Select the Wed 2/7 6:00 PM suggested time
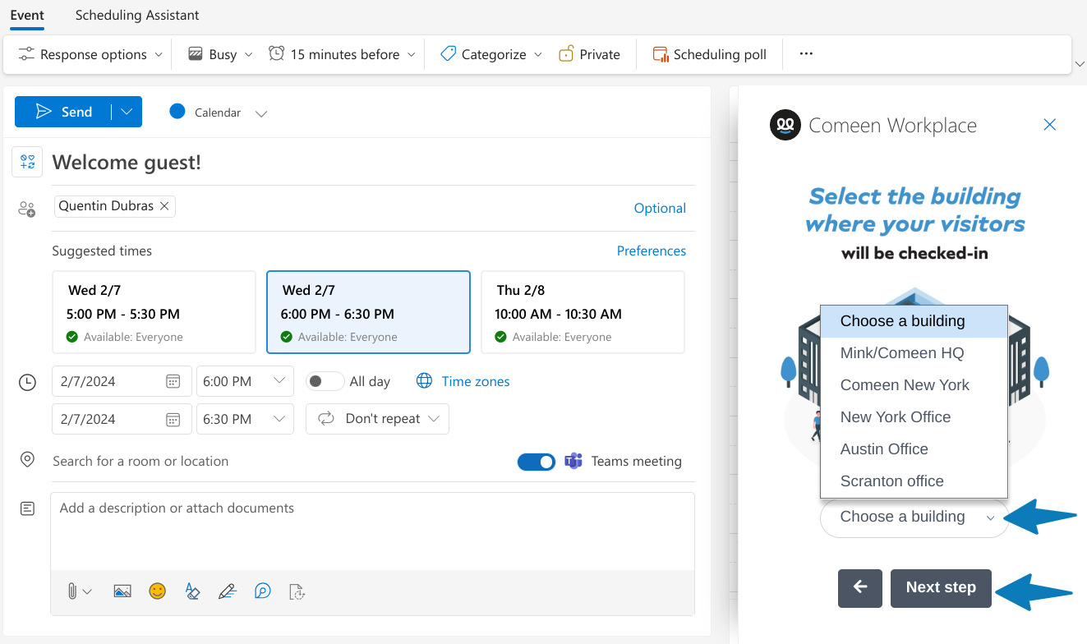 (368, 312)
